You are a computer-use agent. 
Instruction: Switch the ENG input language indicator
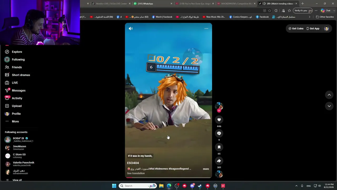tap(309, 186)
